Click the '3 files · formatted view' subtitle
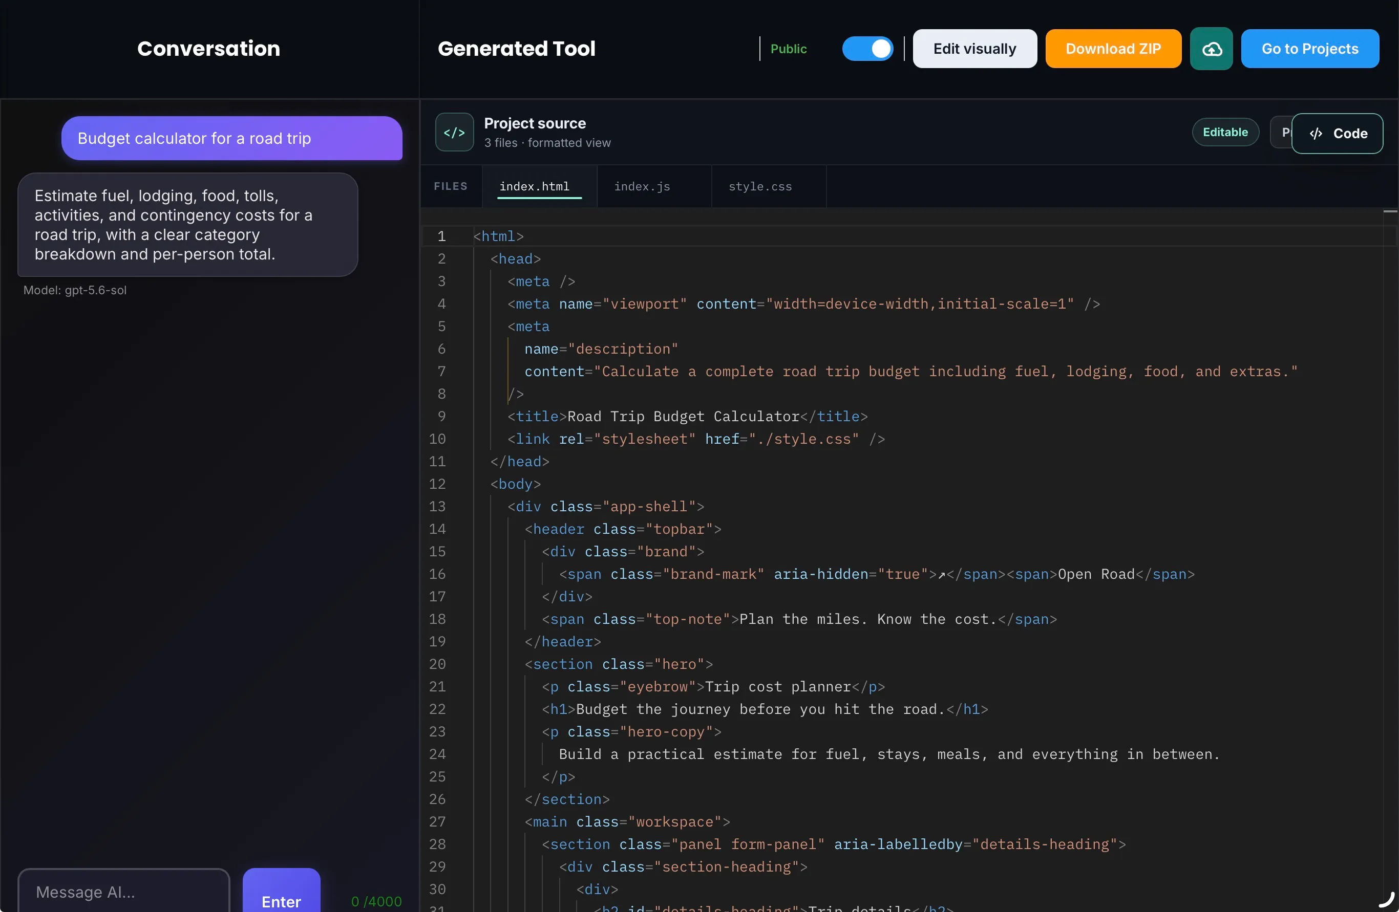This screenshot has height=912, width=1399. (547, 143)
